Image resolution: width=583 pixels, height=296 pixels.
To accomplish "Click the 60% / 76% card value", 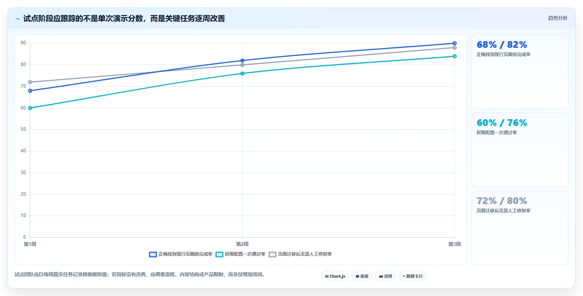I will coord(502,123).
